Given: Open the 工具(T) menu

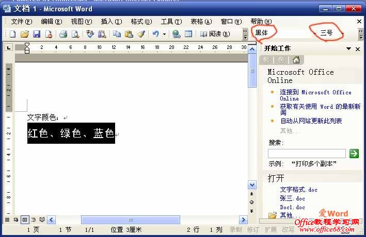Looking at the screenshot, I should pos(171,22).
